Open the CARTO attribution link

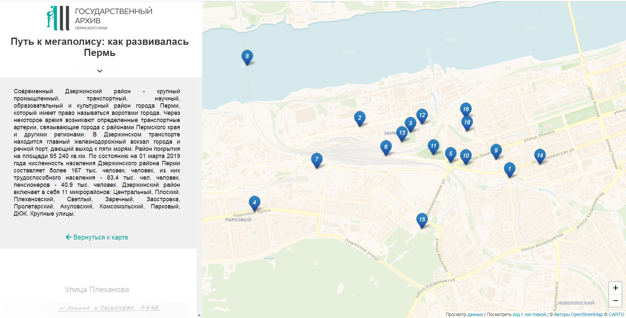click(616, 314)
